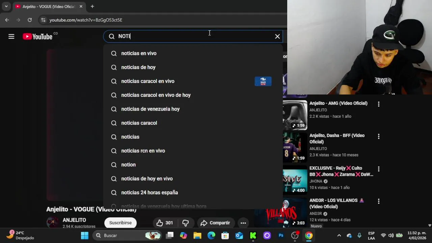Click the Caracol channel thumbnail in suggestions
432x243 pixels.
click(x=263, y=81)
